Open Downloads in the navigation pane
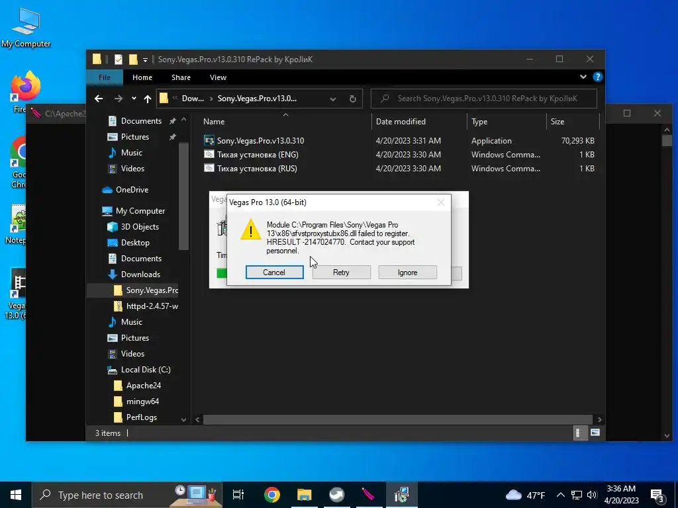Viewport: 678px width, 508px height. coord(140,275)
